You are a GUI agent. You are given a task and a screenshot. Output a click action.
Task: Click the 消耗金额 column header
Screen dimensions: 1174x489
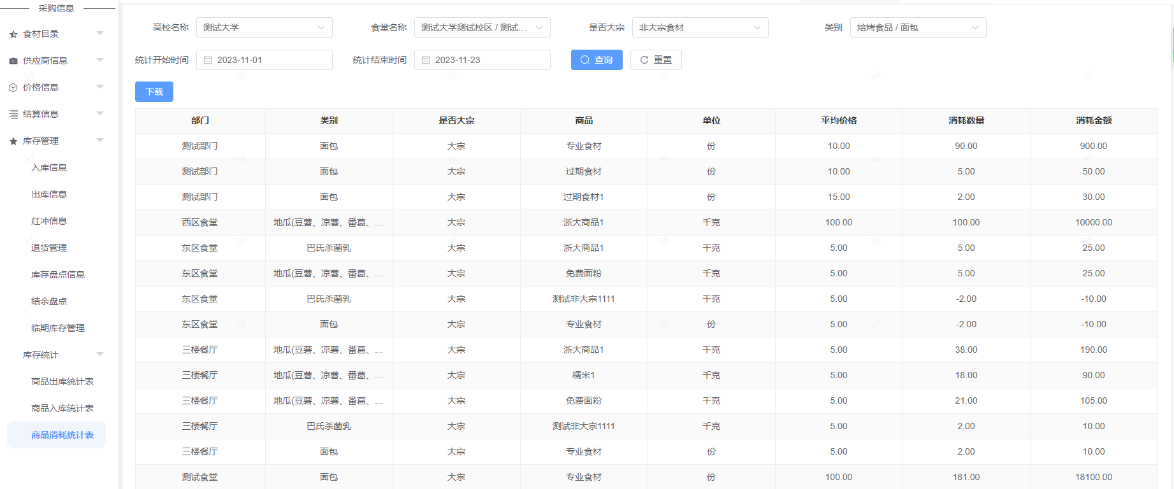(1094, 120)
